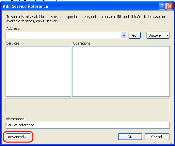Image resolution: width=175 pixels, height=146 pixels.
Task: Click Discover to find services
Action: (156, 35)
